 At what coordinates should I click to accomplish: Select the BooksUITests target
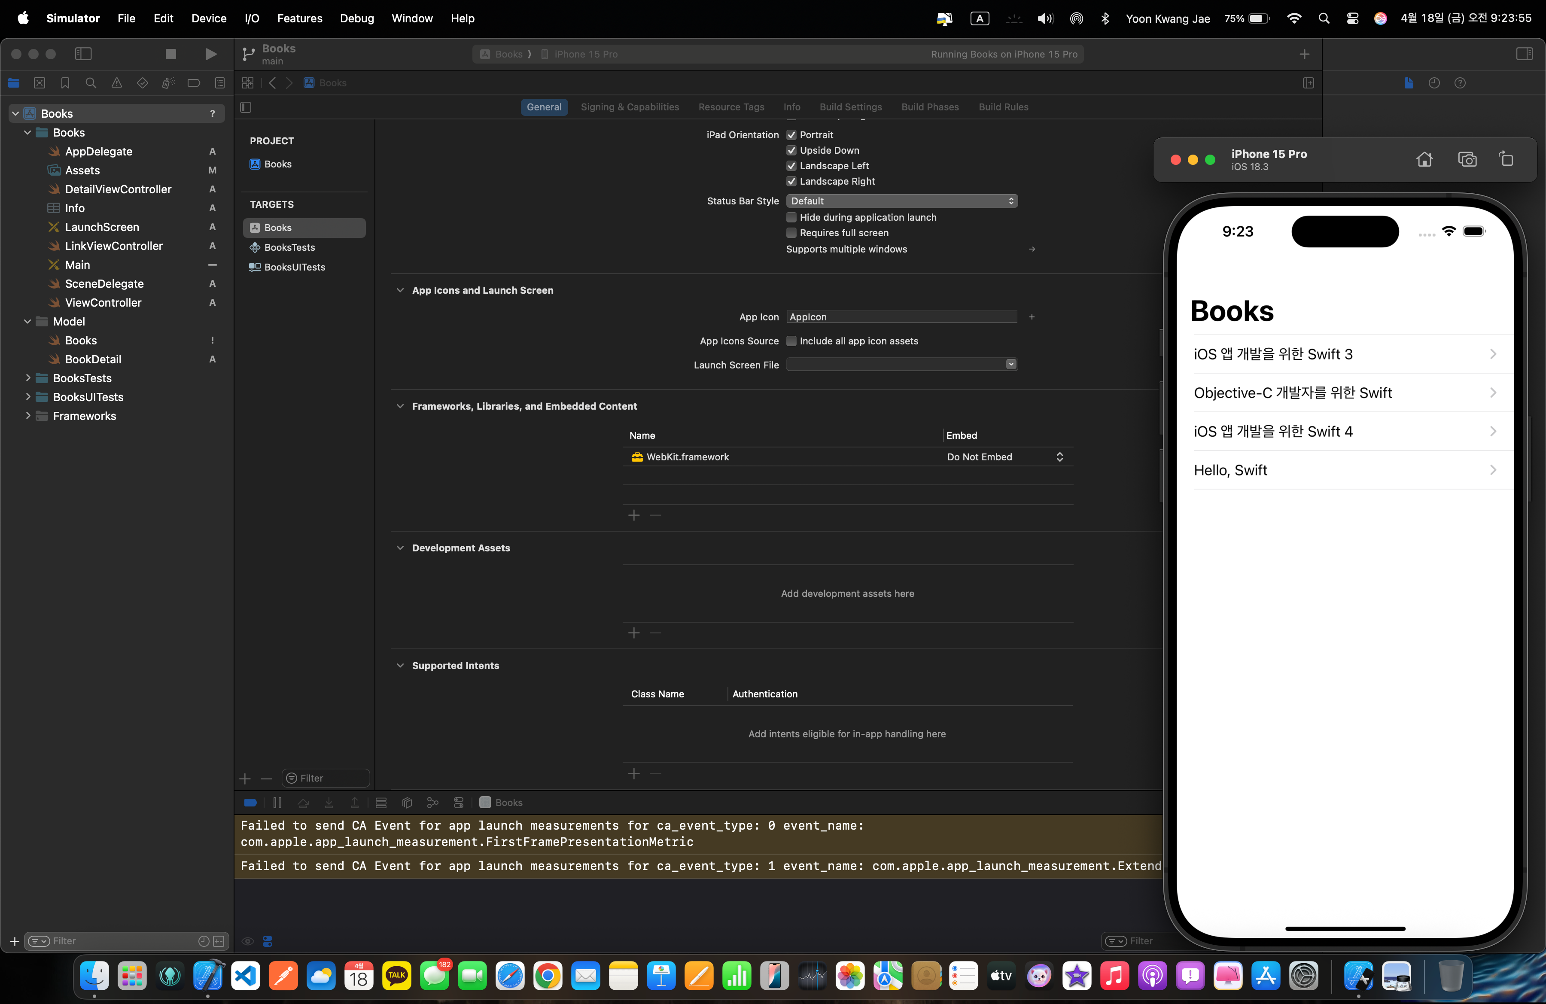(303, 268)
